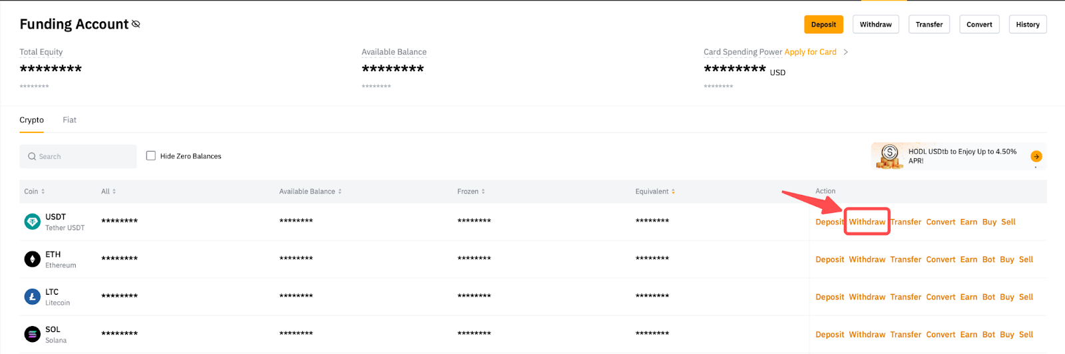1065x354 pixels.
Task: Enable Hide Zero Balances checkbox
Action: [151, 156]
